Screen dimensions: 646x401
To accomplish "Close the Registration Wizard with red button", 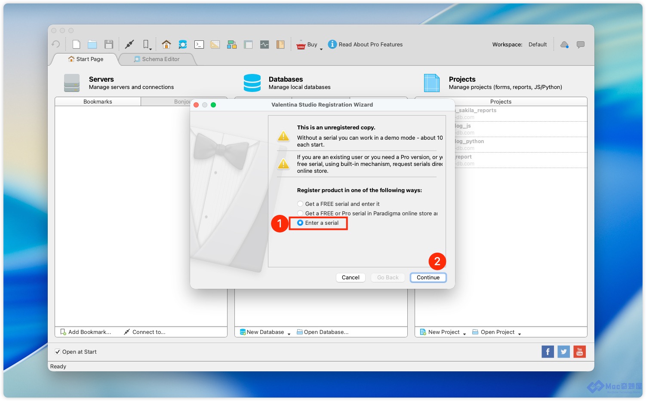I will pos(196,105).
